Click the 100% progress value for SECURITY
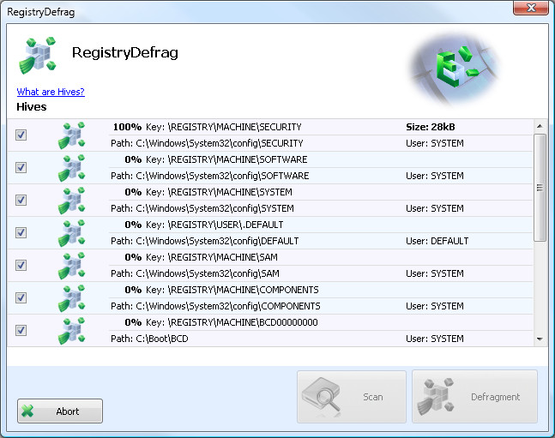The width and height of the screenshot is (555, 438). (x=128, y=127)
